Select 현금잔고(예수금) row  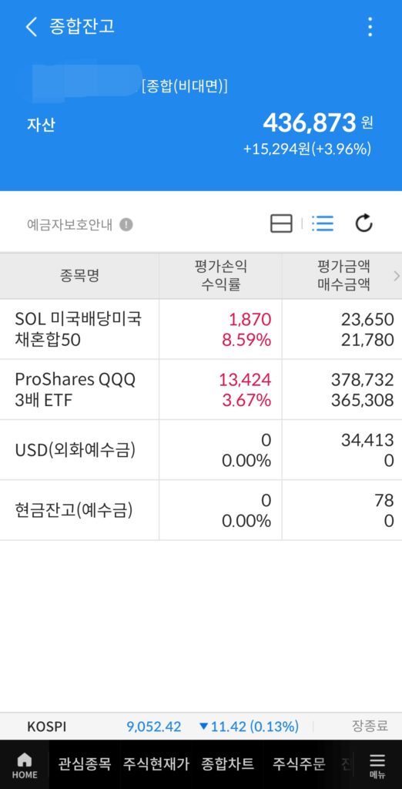pos(201,511)
